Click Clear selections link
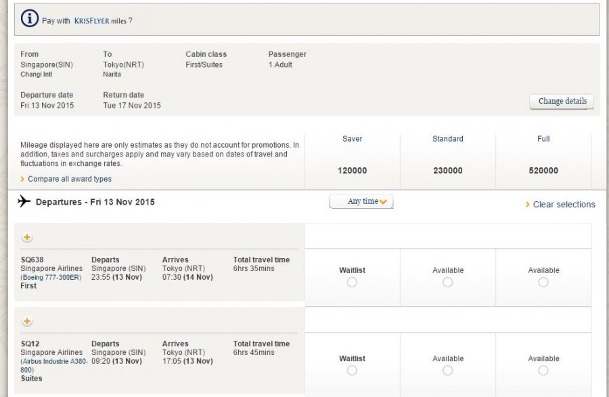Image resolution: width=609 pixels, height=397 pixels. point(563,205)
